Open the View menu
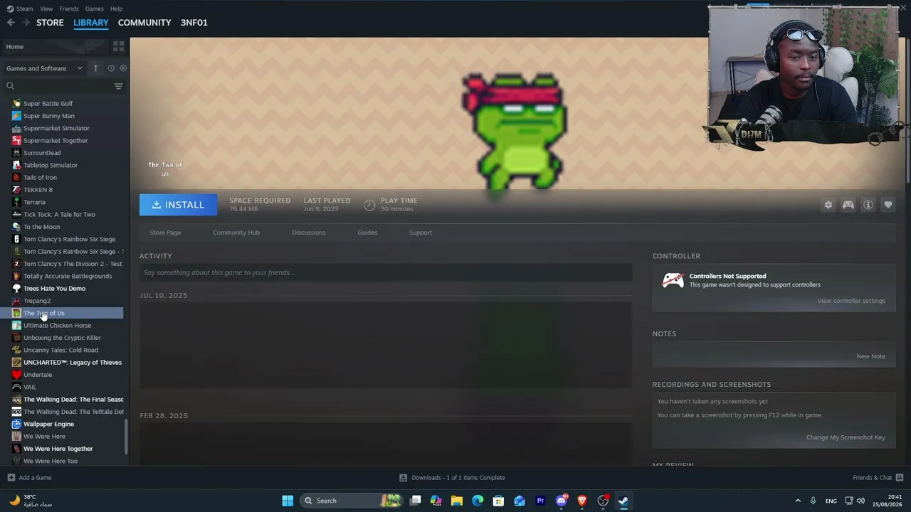The height and width of the screenshot is (512, 911). pos(46,9)
